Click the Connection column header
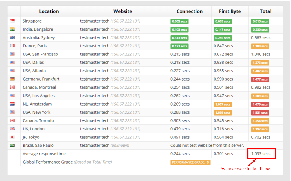The image size is (291, 181). pyautogui.click(x=189, y=11)
